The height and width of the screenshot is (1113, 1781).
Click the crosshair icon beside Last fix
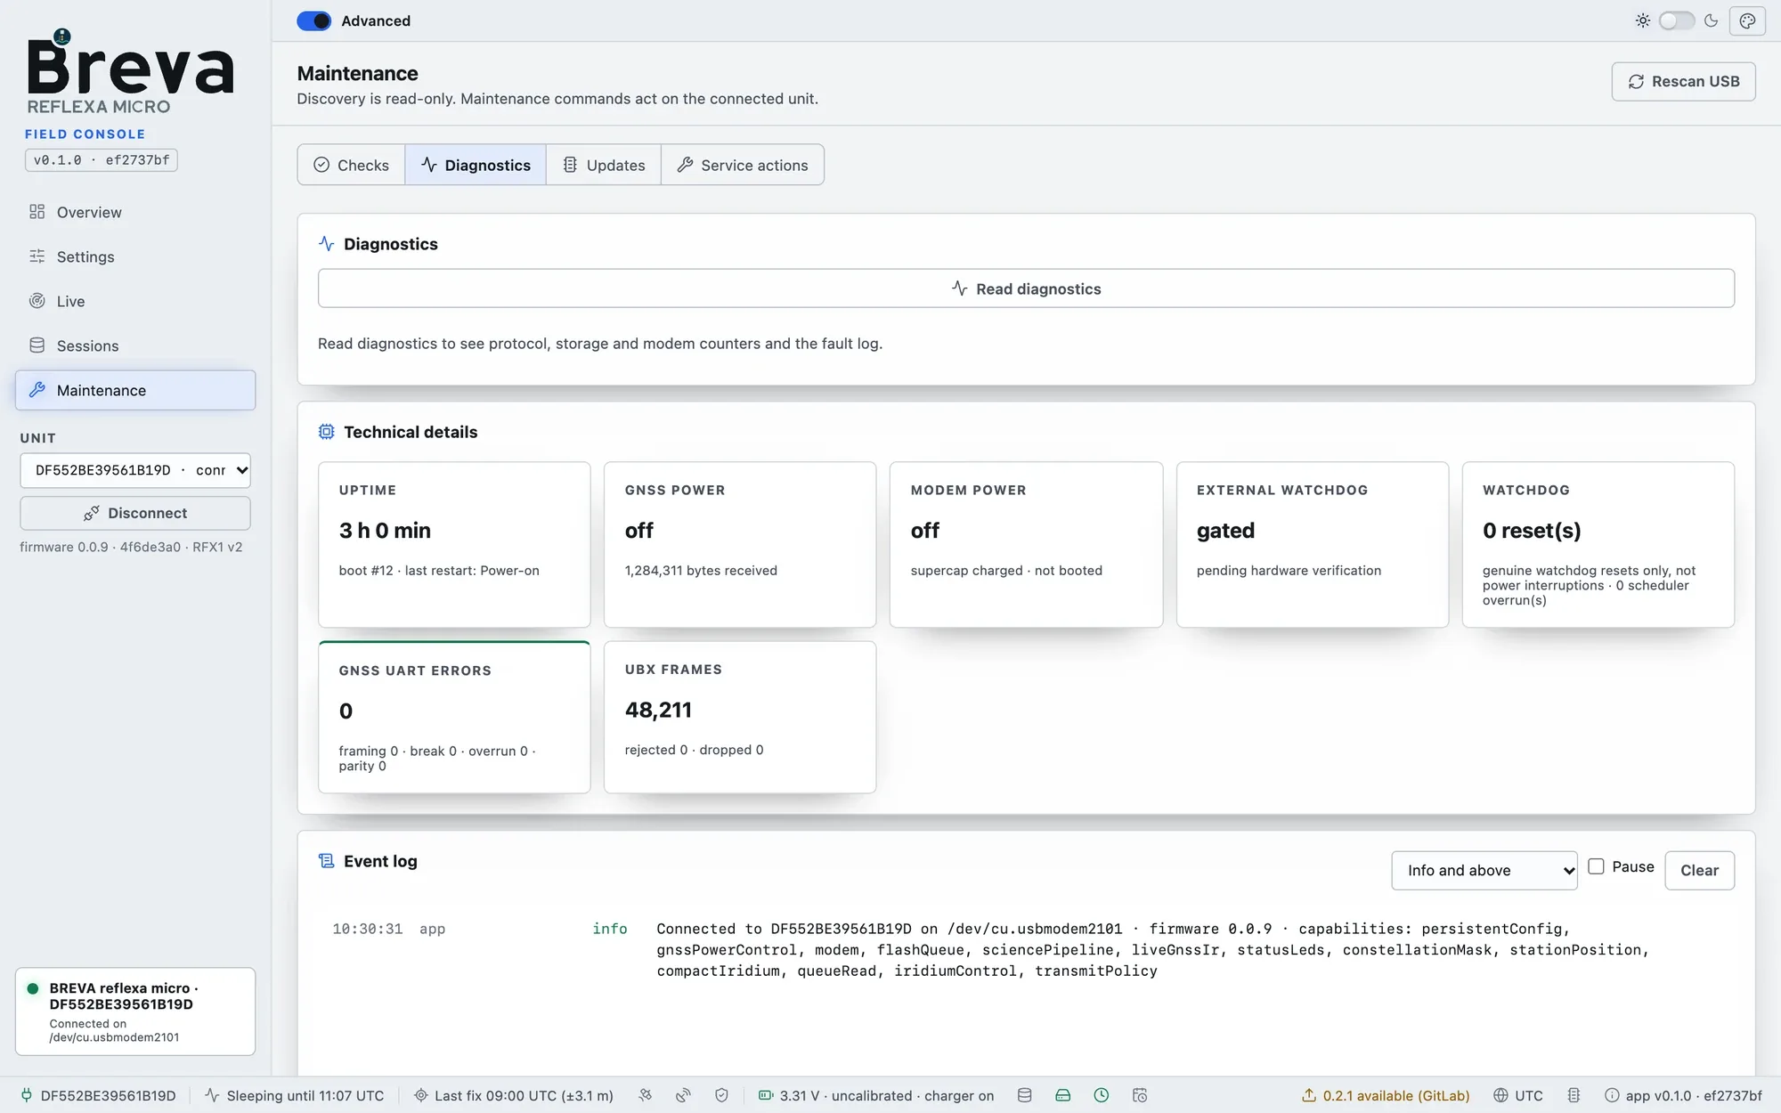tap(421, 1095)
